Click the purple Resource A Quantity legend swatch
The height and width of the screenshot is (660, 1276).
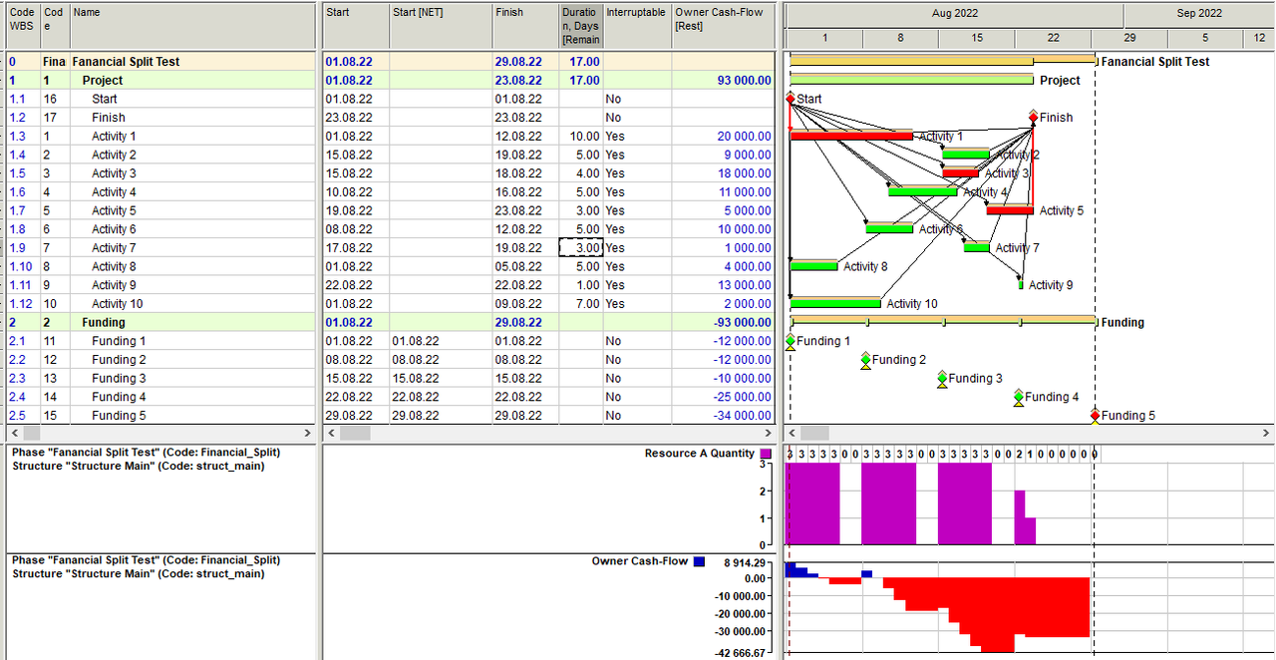point(766,454)
